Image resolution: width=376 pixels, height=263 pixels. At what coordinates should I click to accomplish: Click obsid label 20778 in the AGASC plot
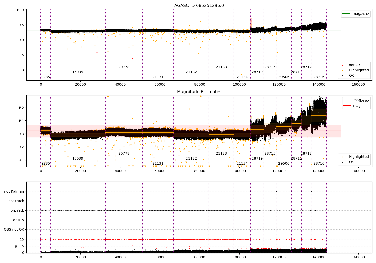click(124, 67)
